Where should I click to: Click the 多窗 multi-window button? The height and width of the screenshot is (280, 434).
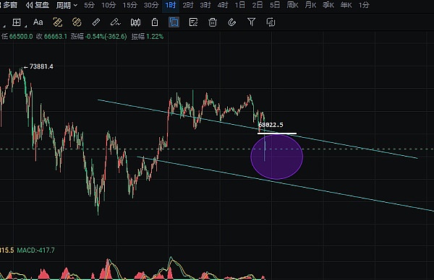(x=9, y=5)
